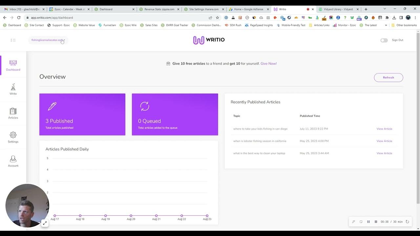
Task: Toggle the switch next to Sign Out
Action: [x=384, y=40]
